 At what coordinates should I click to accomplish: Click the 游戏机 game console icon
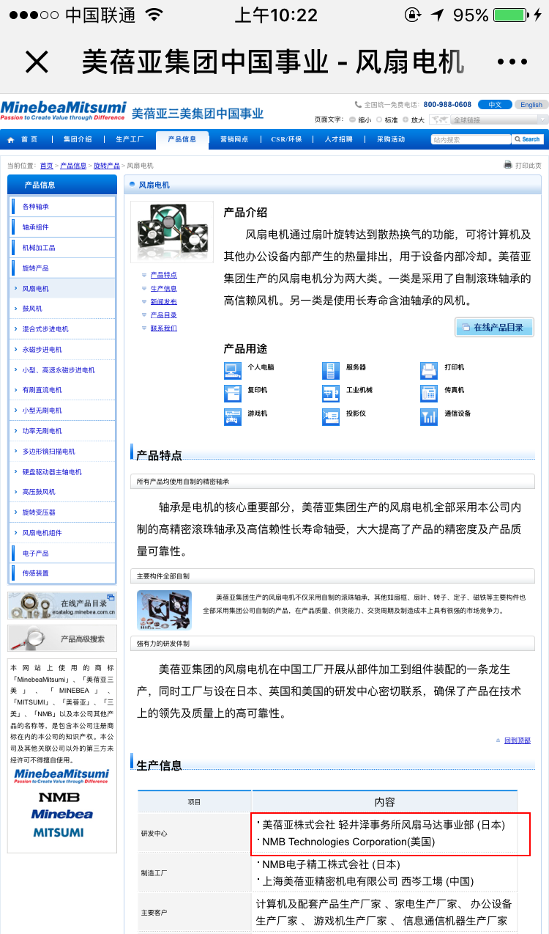(233, 416)
